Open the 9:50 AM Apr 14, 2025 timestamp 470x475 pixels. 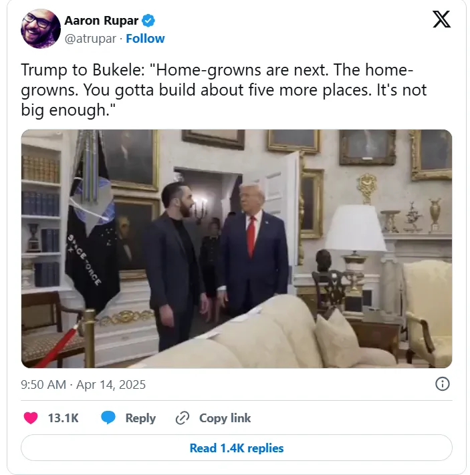(84, 385)
